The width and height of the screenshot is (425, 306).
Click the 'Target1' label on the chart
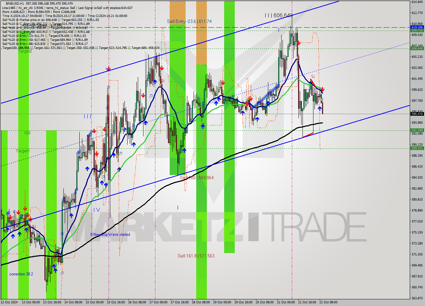pos(23,151)
